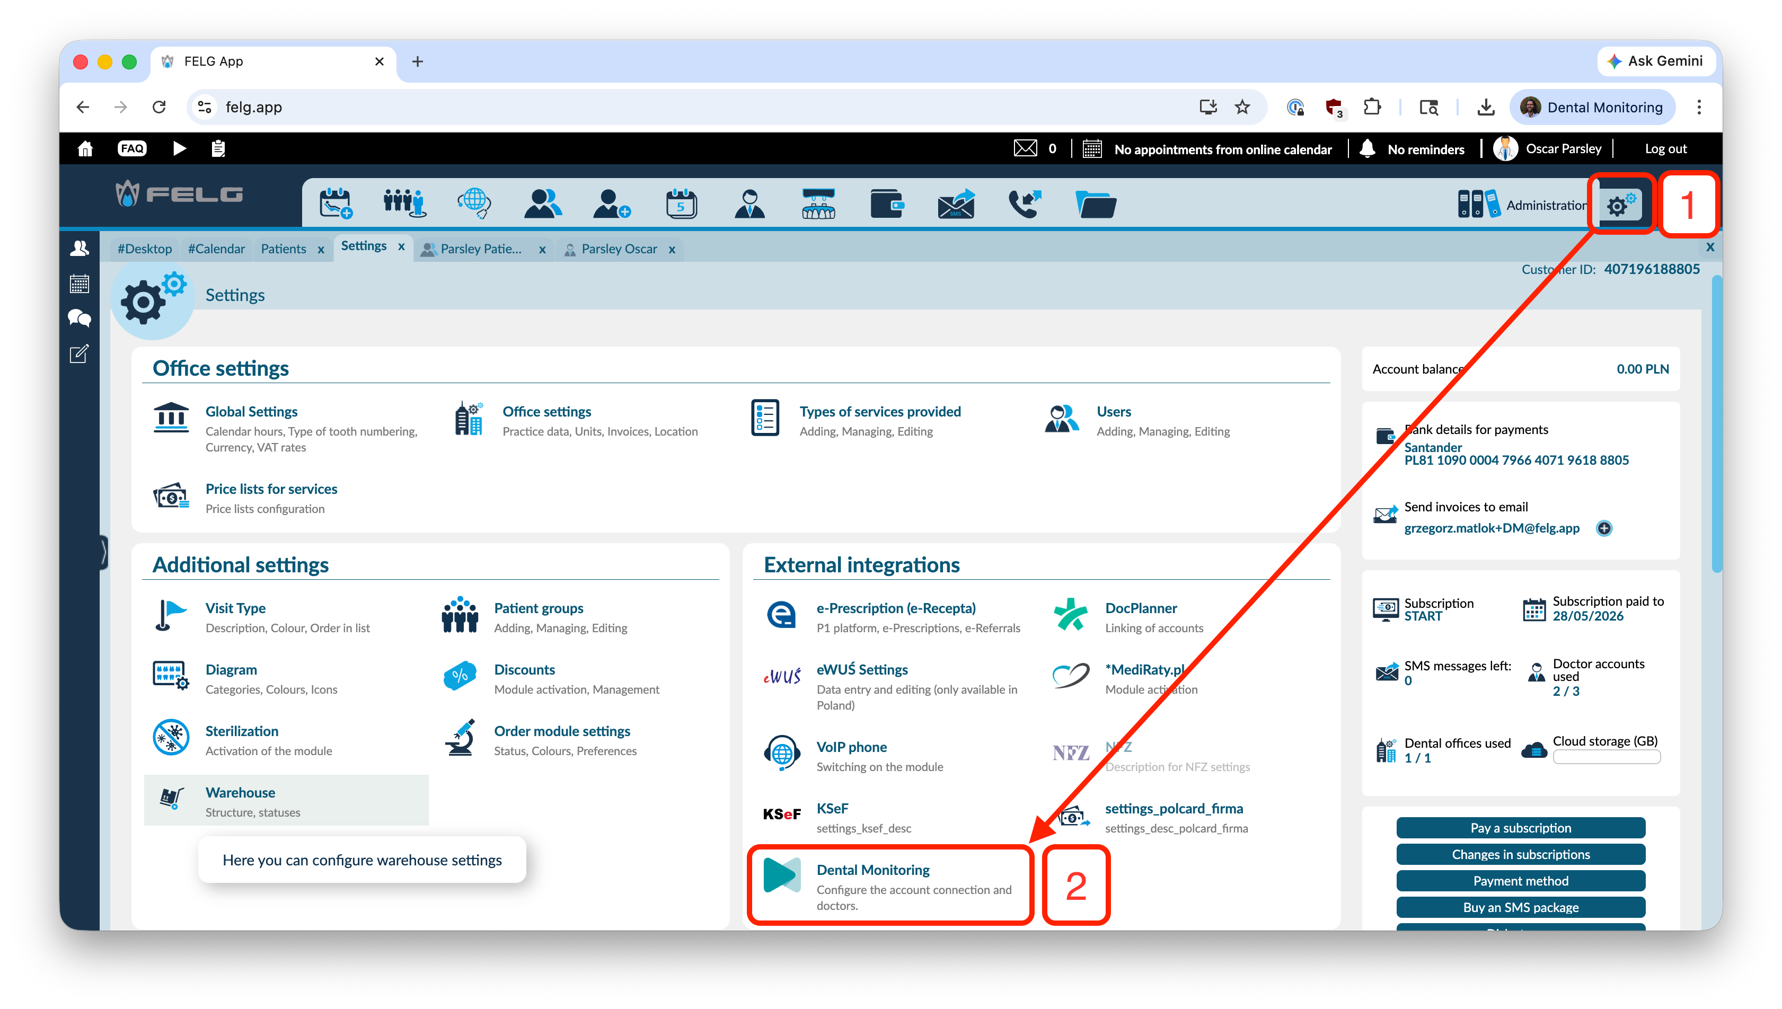Open the VoIP phone settings
Image resolution: width=1782 pixels, height=1009 pixels.
[852, 747]
